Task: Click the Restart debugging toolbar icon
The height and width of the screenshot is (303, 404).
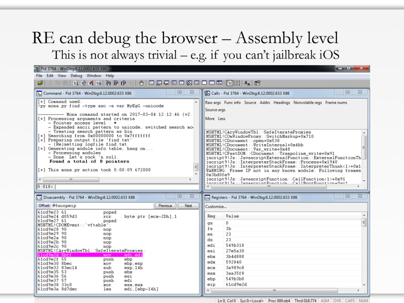Action: pyautogui.click(x=83, y=83)
